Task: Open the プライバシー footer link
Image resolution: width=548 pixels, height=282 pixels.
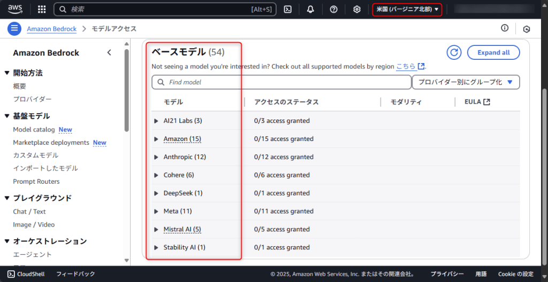Action: click(x=447, y=274)
